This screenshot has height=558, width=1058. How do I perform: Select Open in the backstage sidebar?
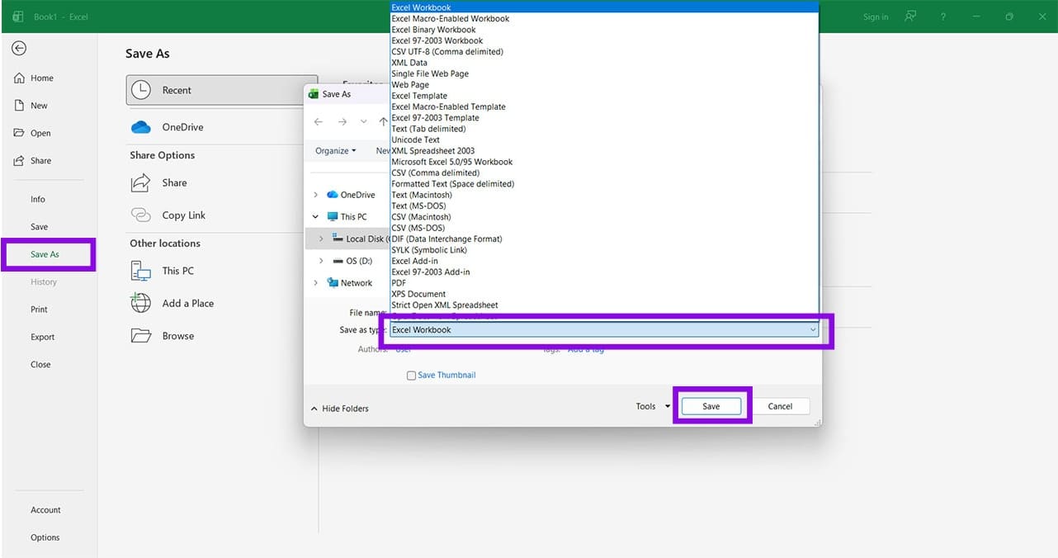point(33,133)
